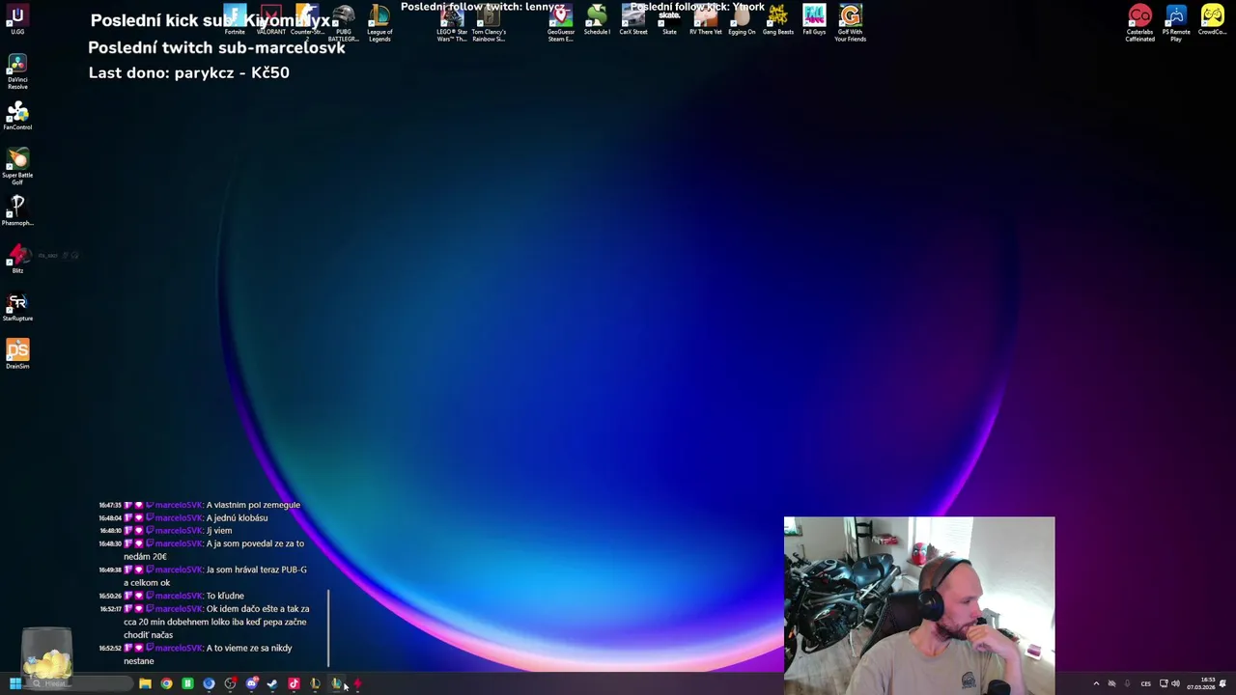Open the DrainSim desktop icon
Image resolution: width=1236 pixels, height=695 pixels.
pos(17,353)
